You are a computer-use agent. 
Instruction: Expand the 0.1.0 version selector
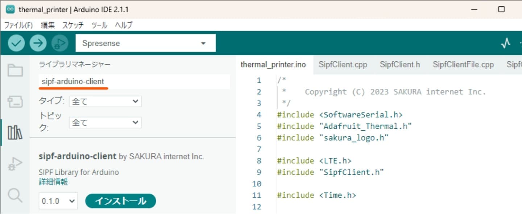click(58, 201)
